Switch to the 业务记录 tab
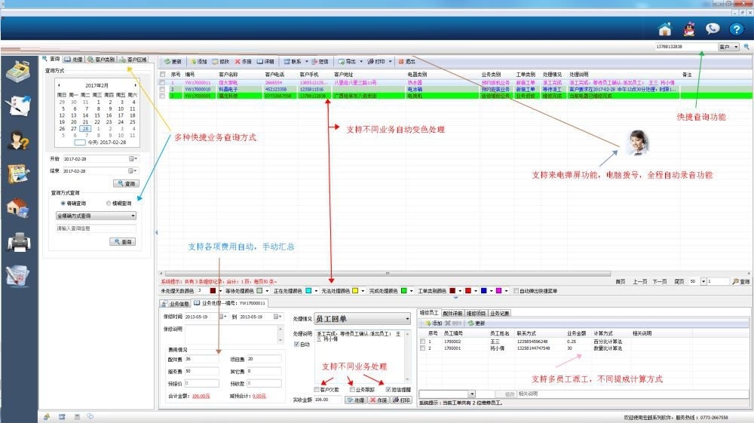The image size is (754, 423). click(x=500, y=314)
